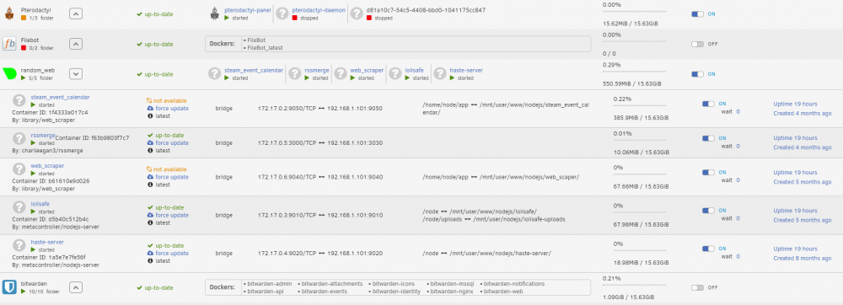Collapse the random_web folder
The height and width of the screenshot is (305, 843).
77,74
